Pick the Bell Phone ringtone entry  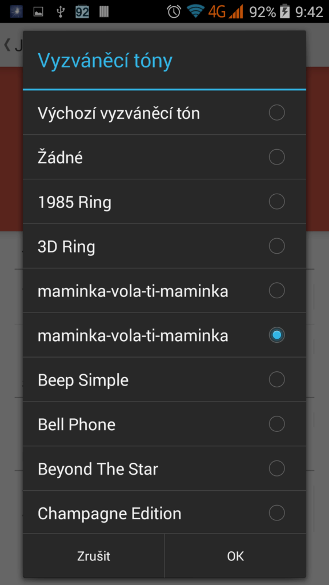click(164, 424)
